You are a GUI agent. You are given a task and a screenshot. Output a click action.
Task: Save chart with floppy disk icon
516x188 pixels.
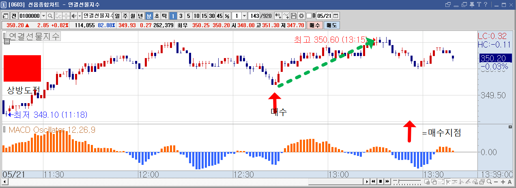click(294, 16)
